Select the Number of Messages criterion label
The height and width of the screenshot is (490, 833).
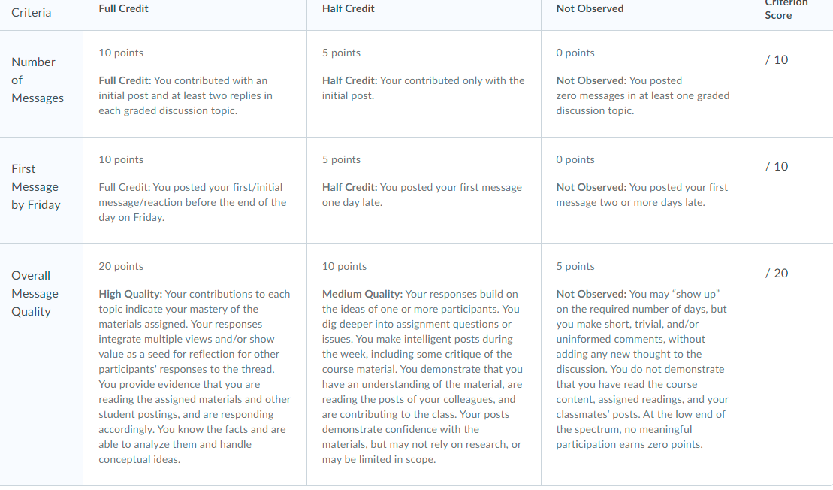(x=38, y=80)
